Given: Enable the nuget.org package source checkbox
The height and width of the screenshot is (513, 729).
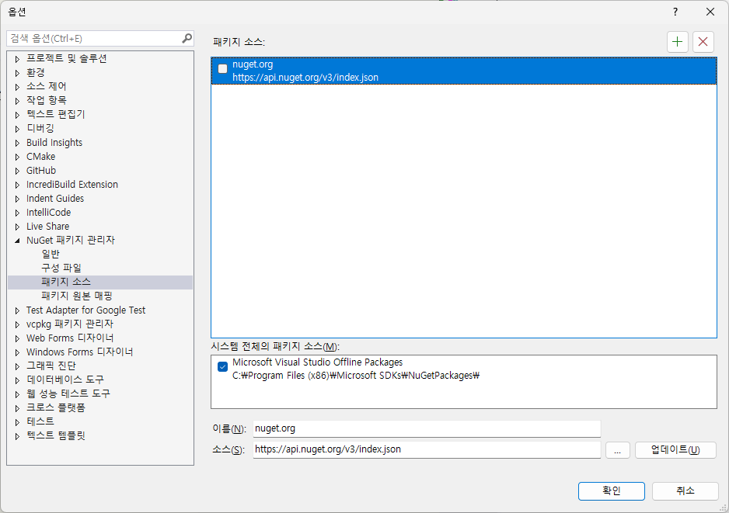Looking at the screenshot, I should pos(223,69).
